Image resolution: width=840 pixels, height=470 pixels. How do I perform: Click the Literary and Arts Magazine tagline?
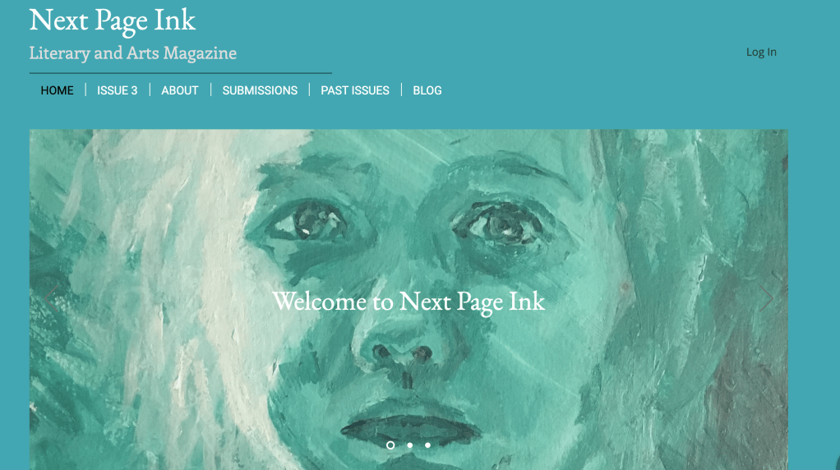[x=133, y=53]
